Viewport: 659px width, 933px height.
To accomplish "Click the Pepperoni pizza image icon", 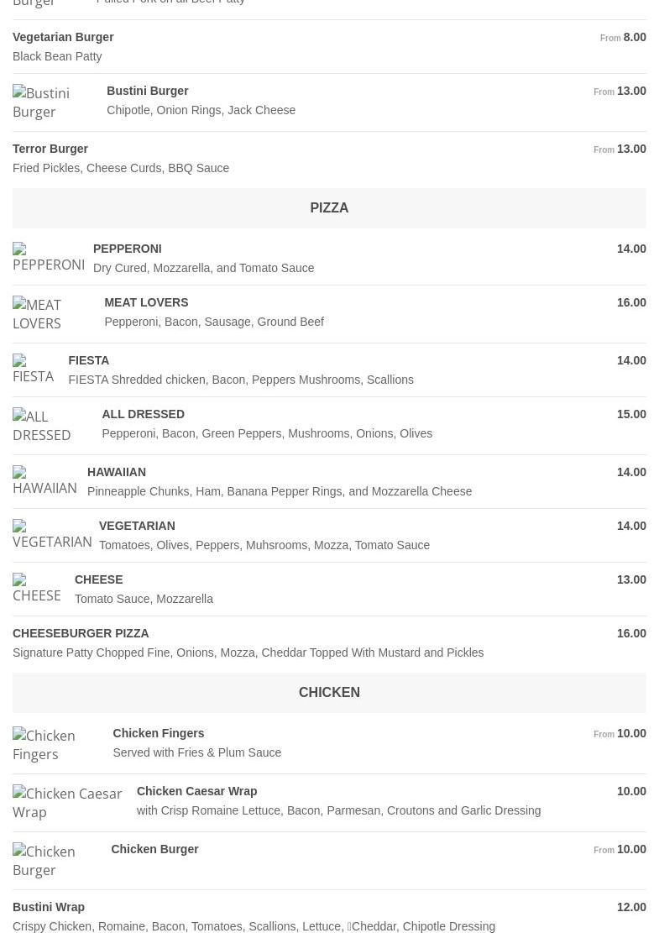I will click(49, 257).
